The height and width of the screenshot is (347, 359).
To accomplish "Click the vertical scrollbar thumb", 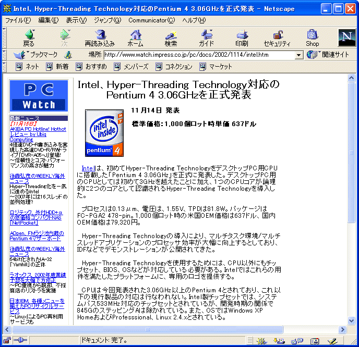I will (351, 153).
